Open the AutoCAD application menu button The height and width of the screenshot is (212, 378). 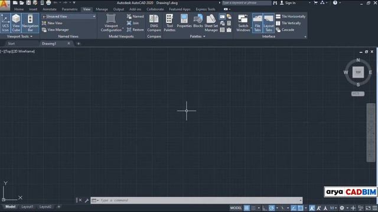(5, 5)
